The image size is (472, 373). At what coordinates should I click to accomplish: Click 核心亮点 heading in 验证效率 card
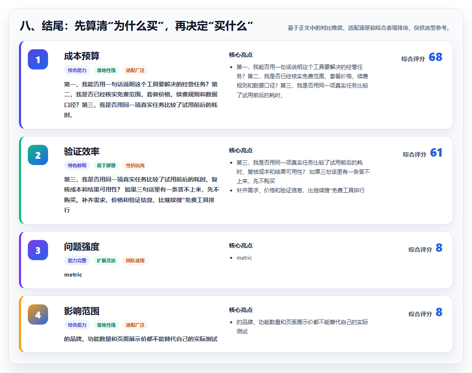241,150
